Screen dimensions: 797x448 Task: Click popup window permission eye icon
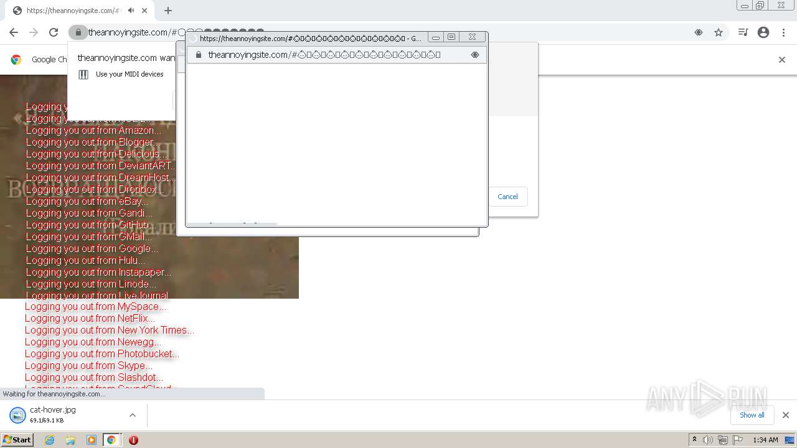pyautogui.click(x=475, y=55)
